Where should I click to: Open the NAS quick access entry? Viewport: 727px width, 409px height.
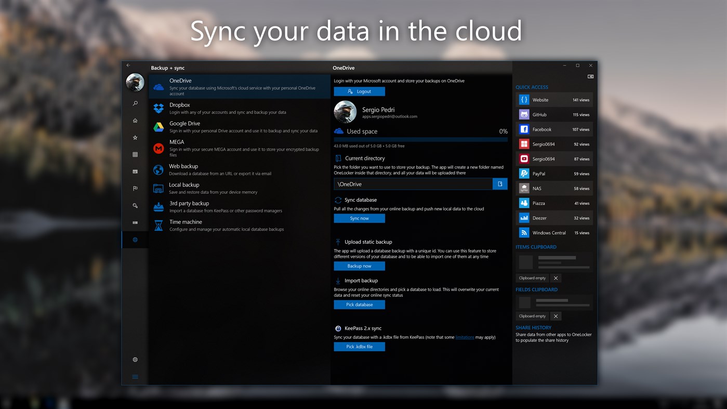pos(554,189)
